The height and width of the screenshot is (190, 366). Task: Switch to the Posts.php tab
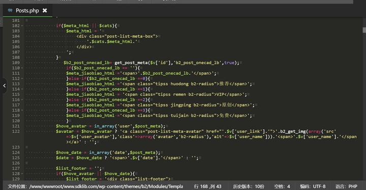click(x=27, y=11)
